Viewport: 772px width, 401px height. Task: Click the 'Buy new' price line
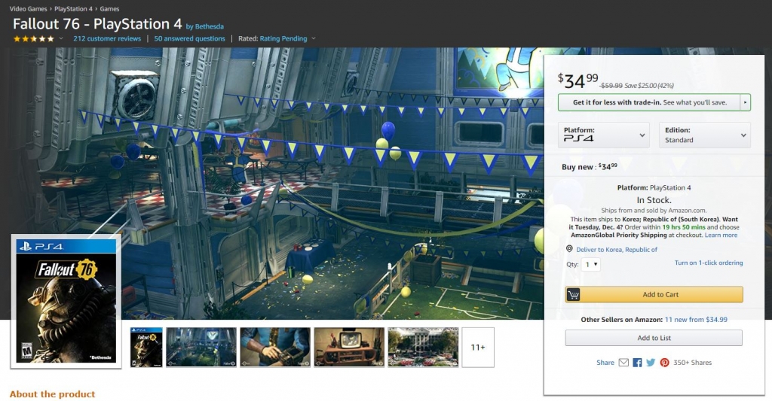click(590, 166)
